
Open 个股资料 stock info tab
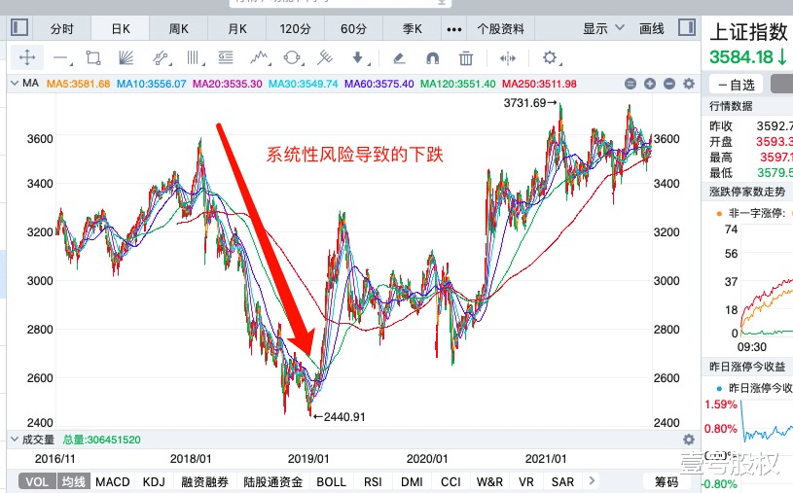point(501,29)
